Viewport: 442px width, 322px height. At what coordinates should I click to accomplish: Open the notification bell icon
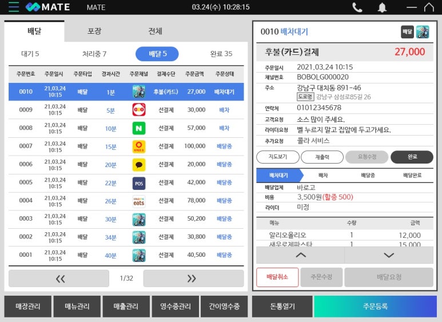click(382, 7)
